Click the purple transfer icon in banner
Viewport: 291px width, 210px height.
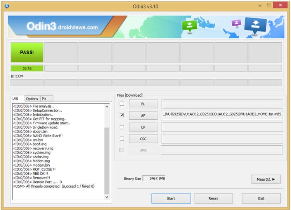point(236,23)
